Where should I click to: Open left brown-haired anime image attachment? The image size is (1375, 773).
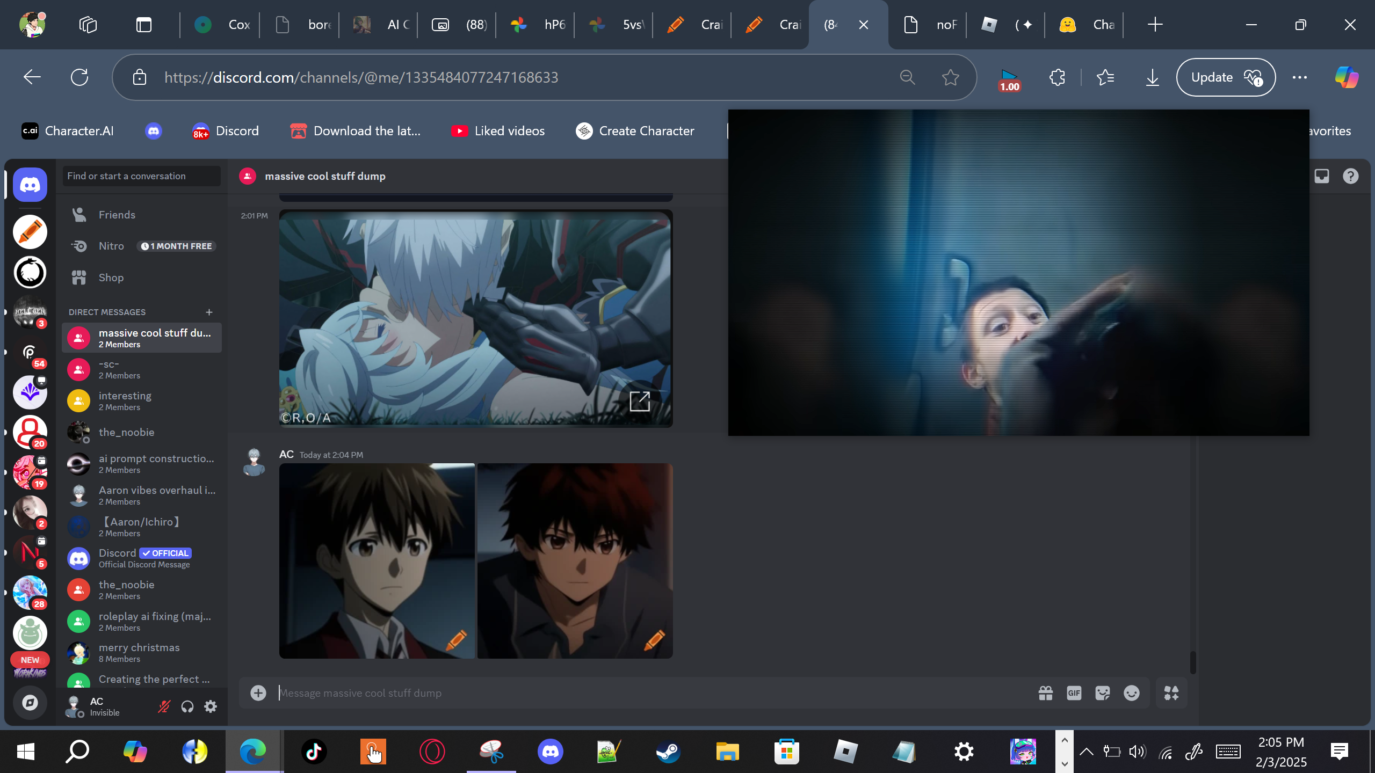pos(377,561)
